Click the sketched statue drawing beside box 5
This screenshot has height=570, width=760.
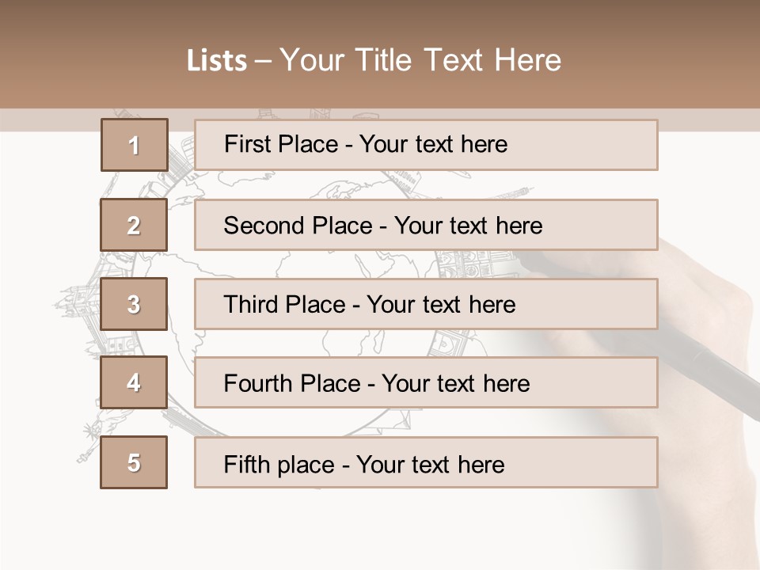coord(89,439)
